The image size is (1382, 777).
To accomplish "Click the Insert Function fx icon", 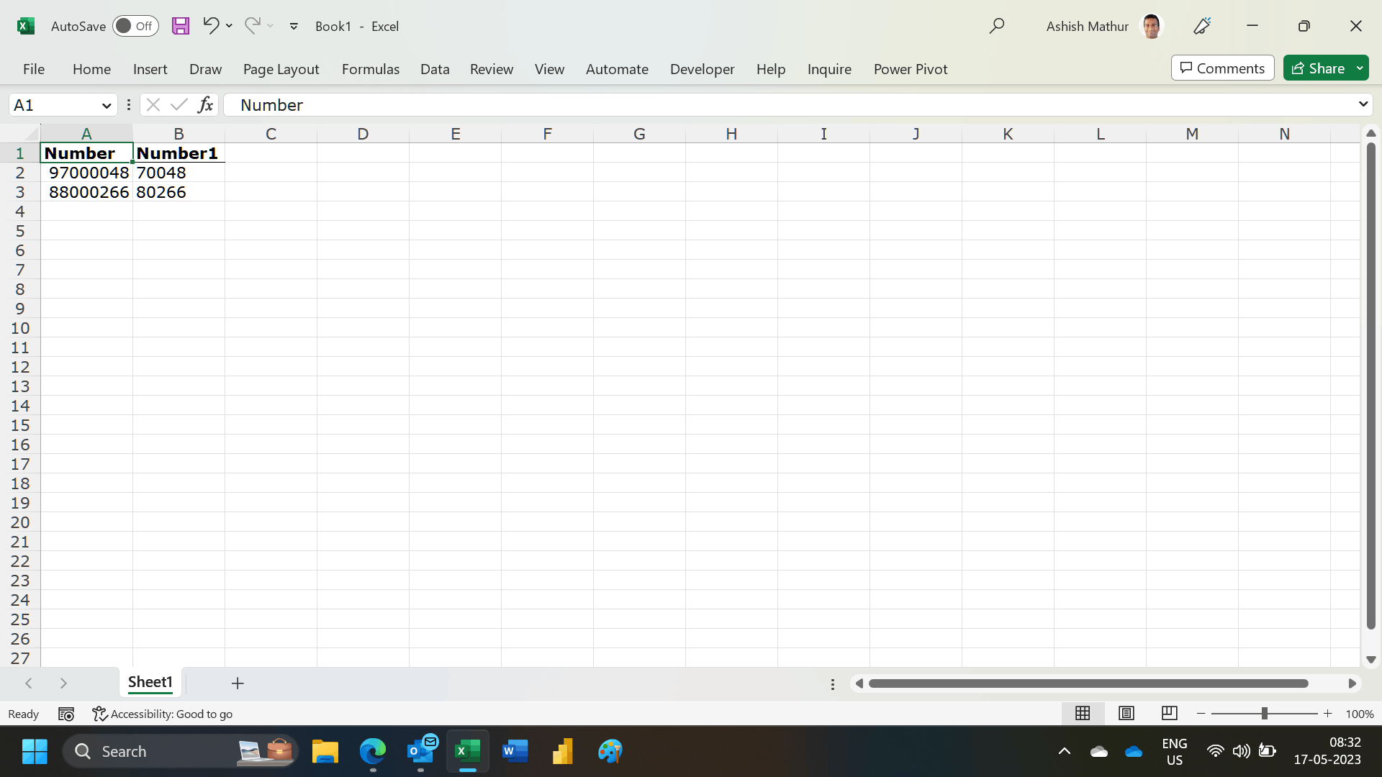I will pos(205,104).
